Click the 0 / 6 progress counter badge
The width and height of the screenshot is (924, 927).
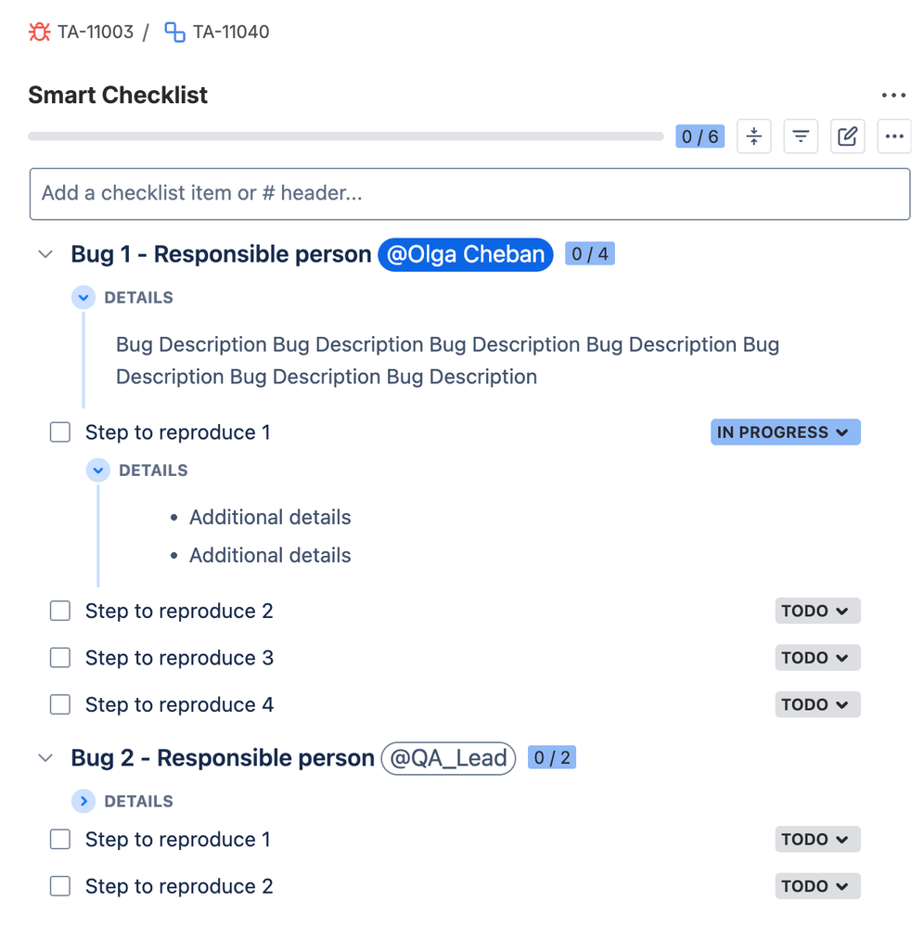coord(699,135)
